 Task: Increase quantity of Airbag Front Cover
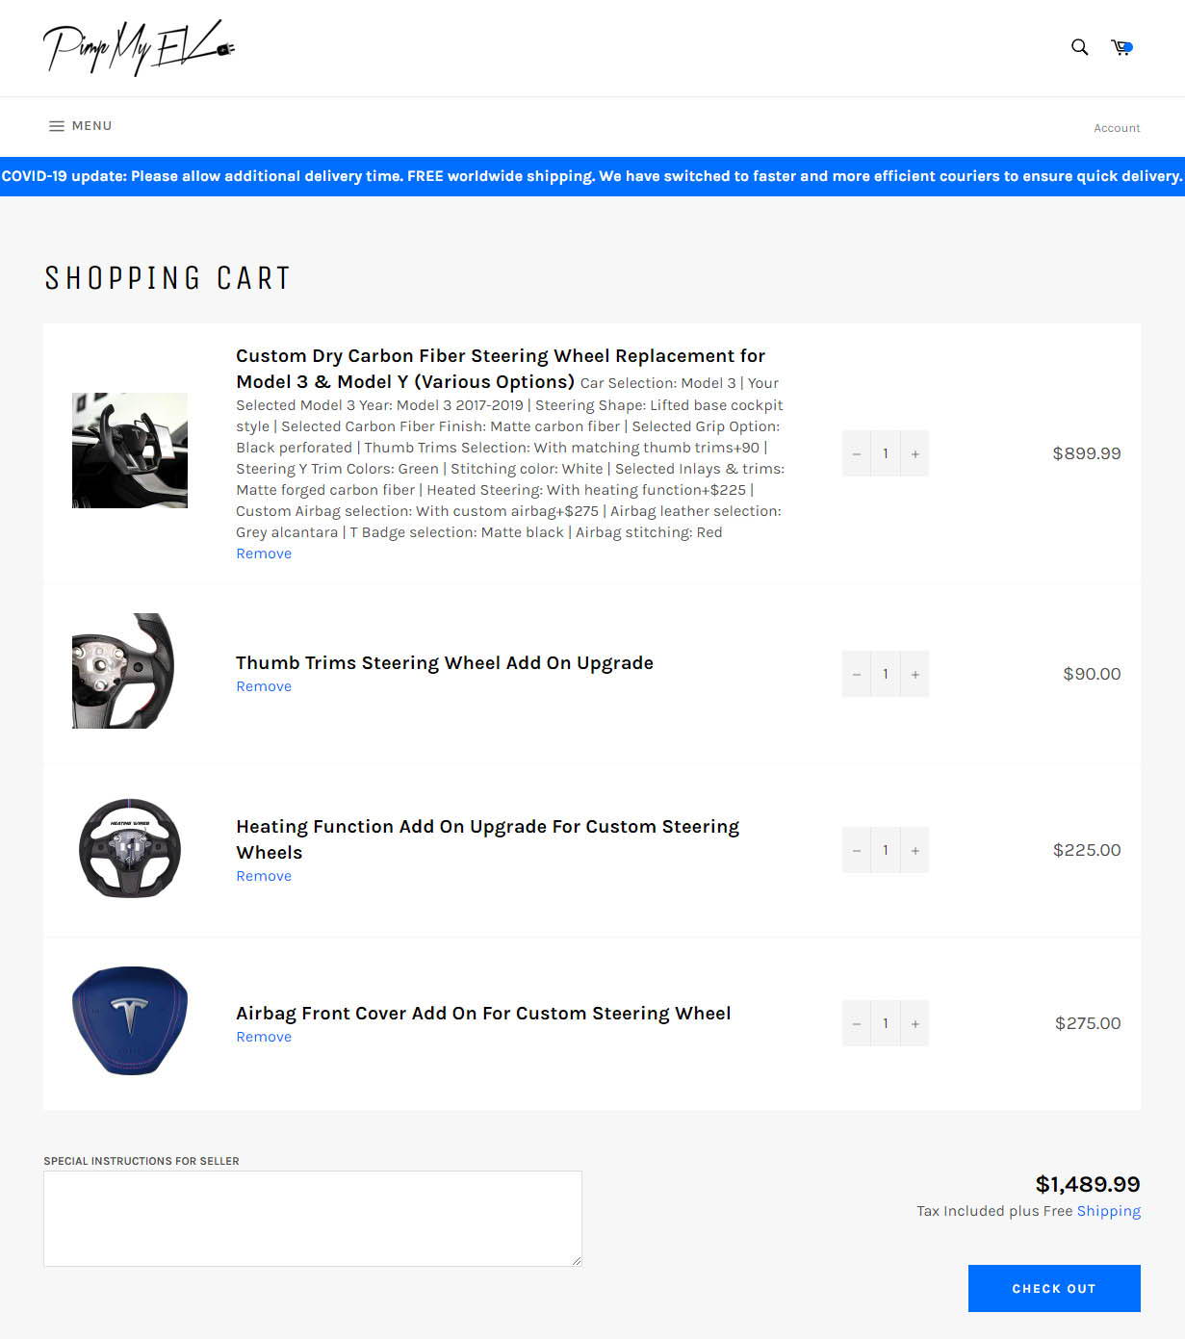click(x=915, y=1023)
